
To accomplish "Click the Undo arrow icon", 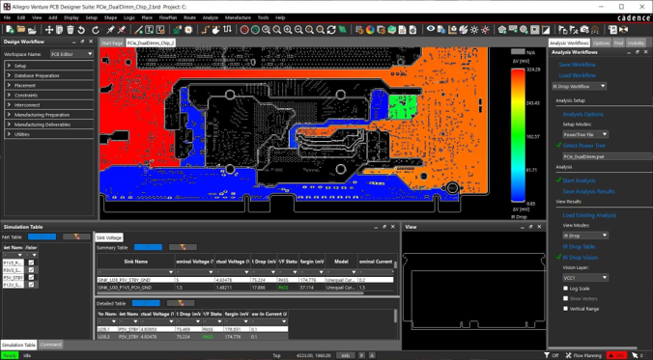I will coord(81,30).
